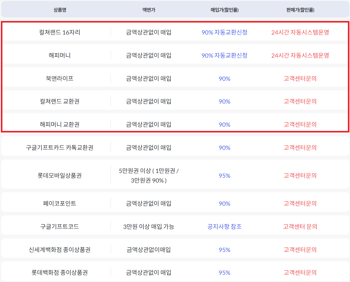Select the 해피머니 product name
This screenshot has width=350, height=282.
point(60,55)
